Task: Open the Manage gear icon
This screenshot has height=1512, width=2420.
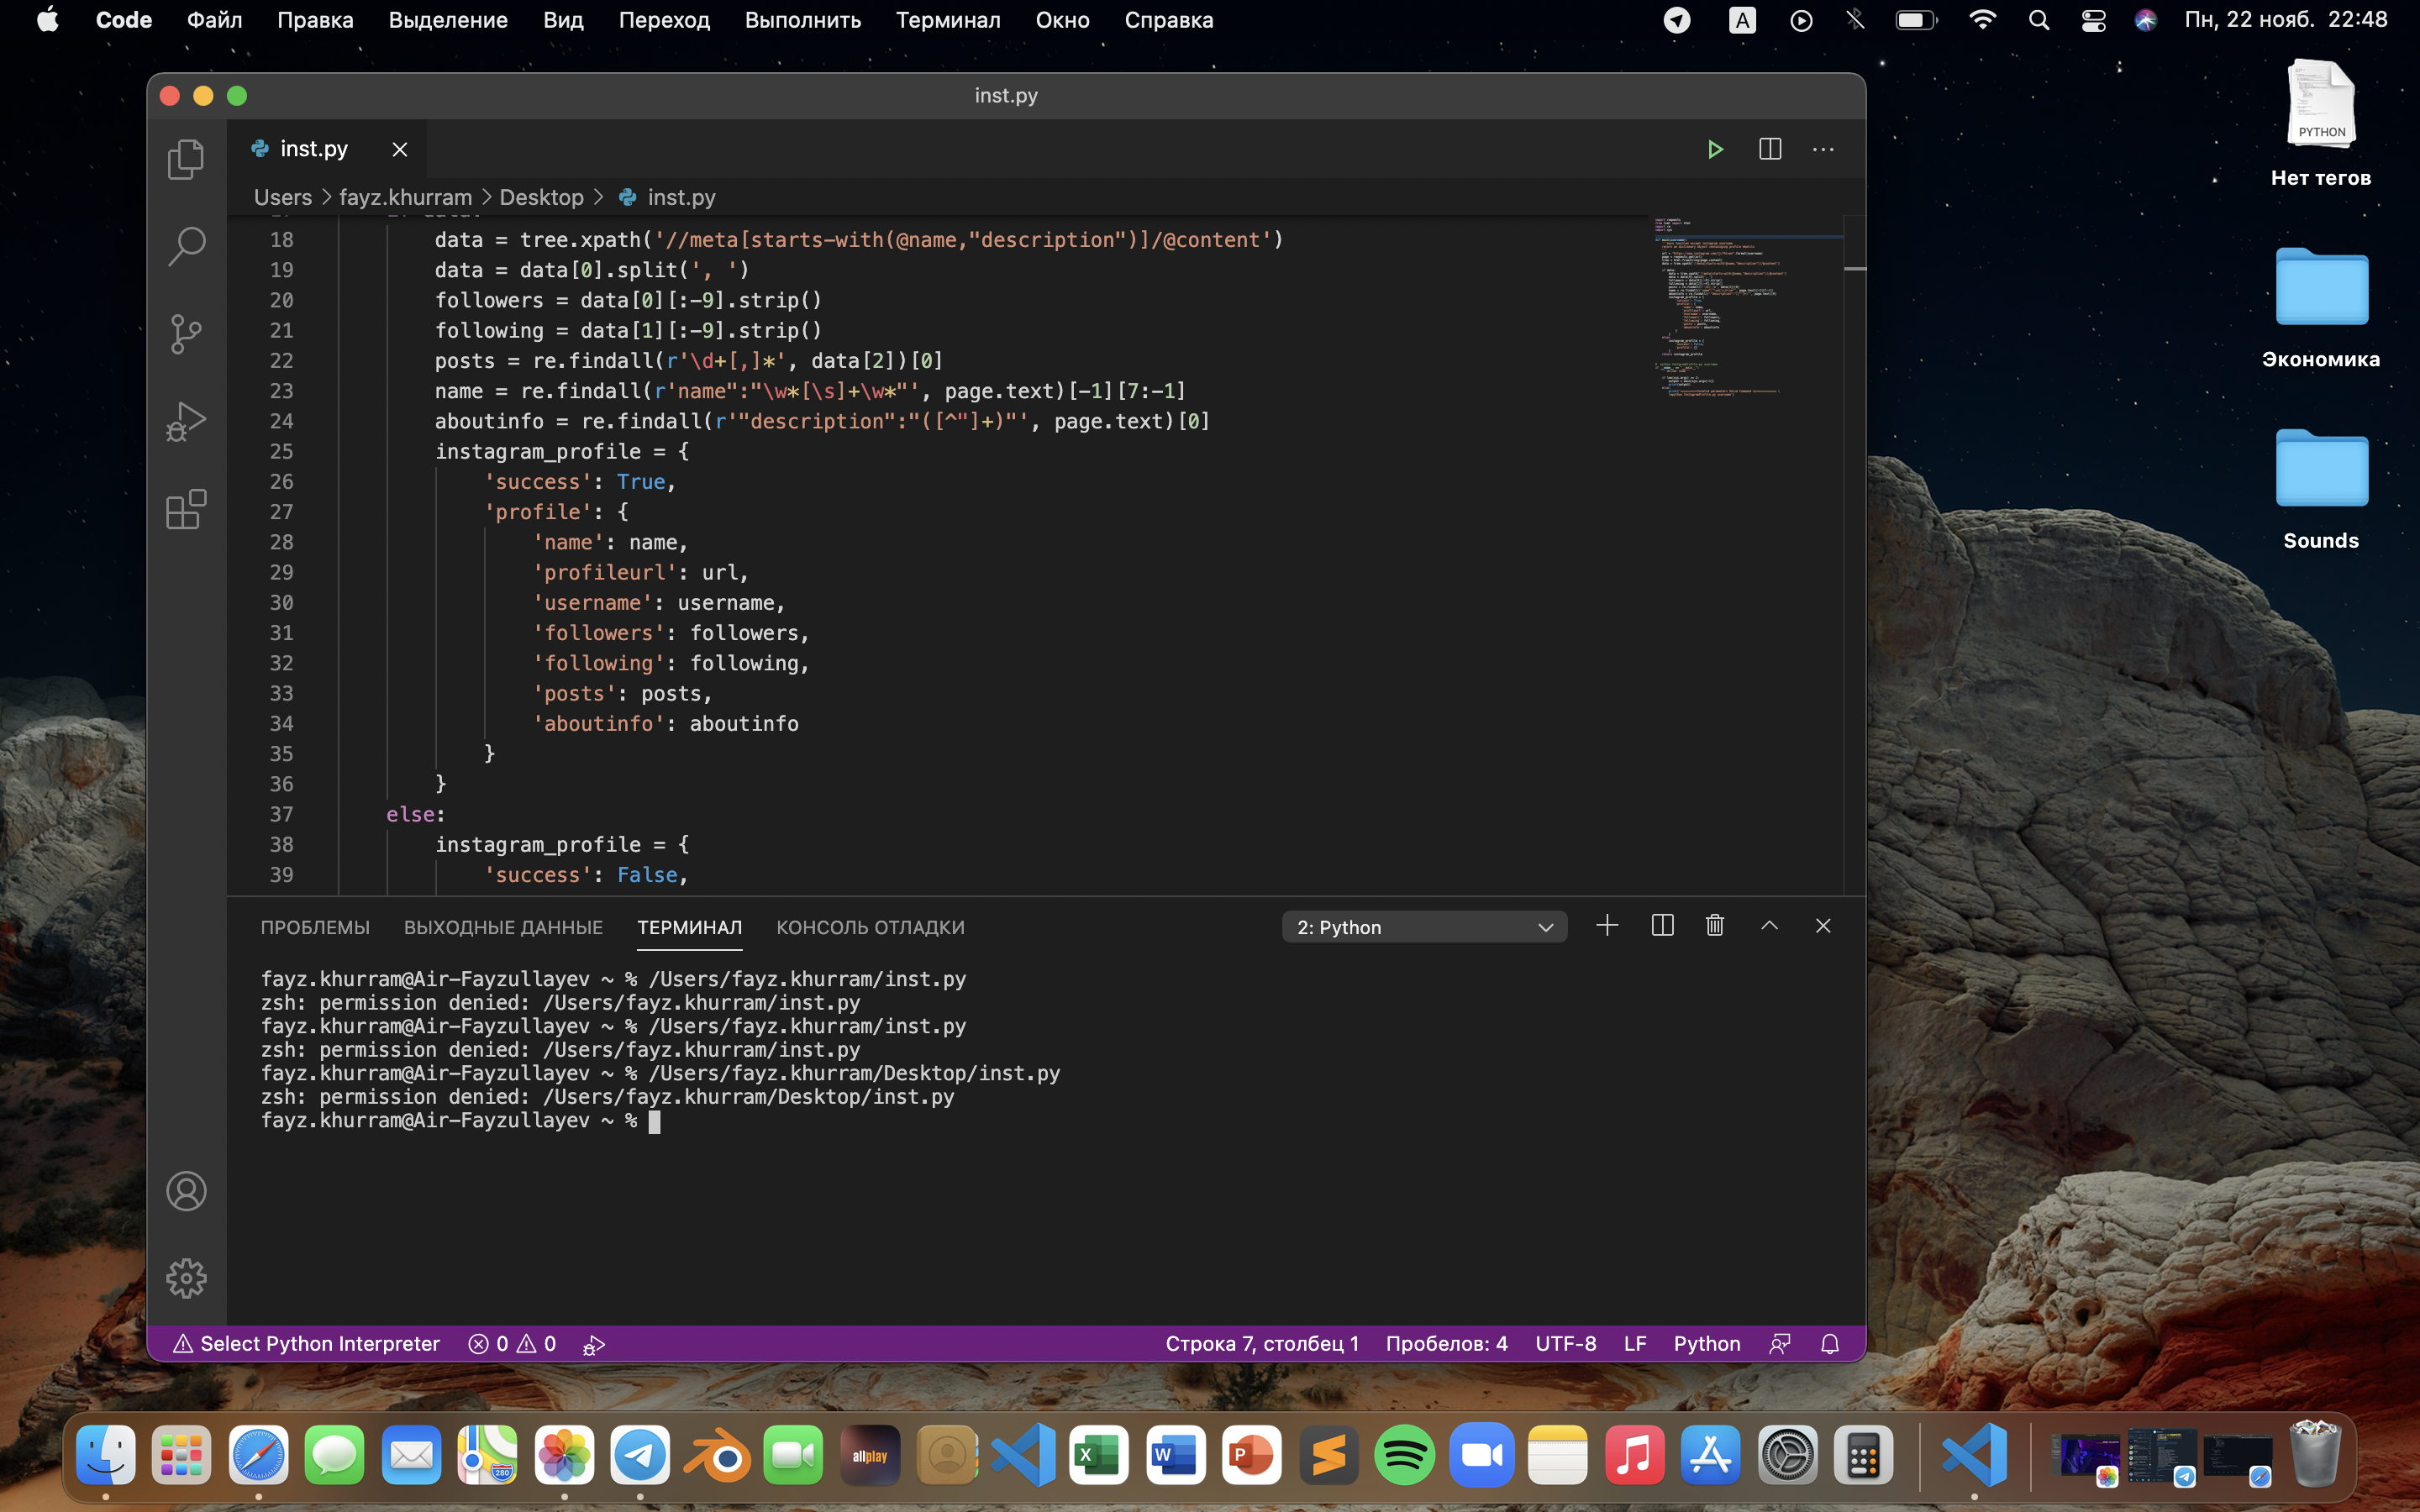Action: (x=186, y=1278)
